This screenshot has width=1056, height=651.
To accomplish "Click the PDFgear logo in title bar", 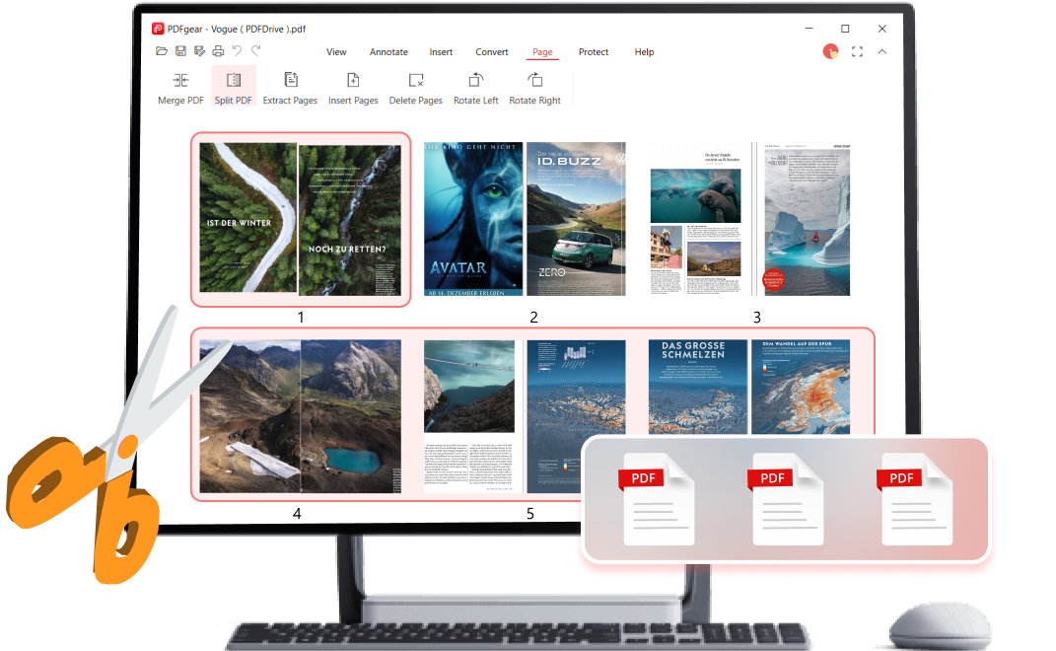I will click(x=158, y=29).
